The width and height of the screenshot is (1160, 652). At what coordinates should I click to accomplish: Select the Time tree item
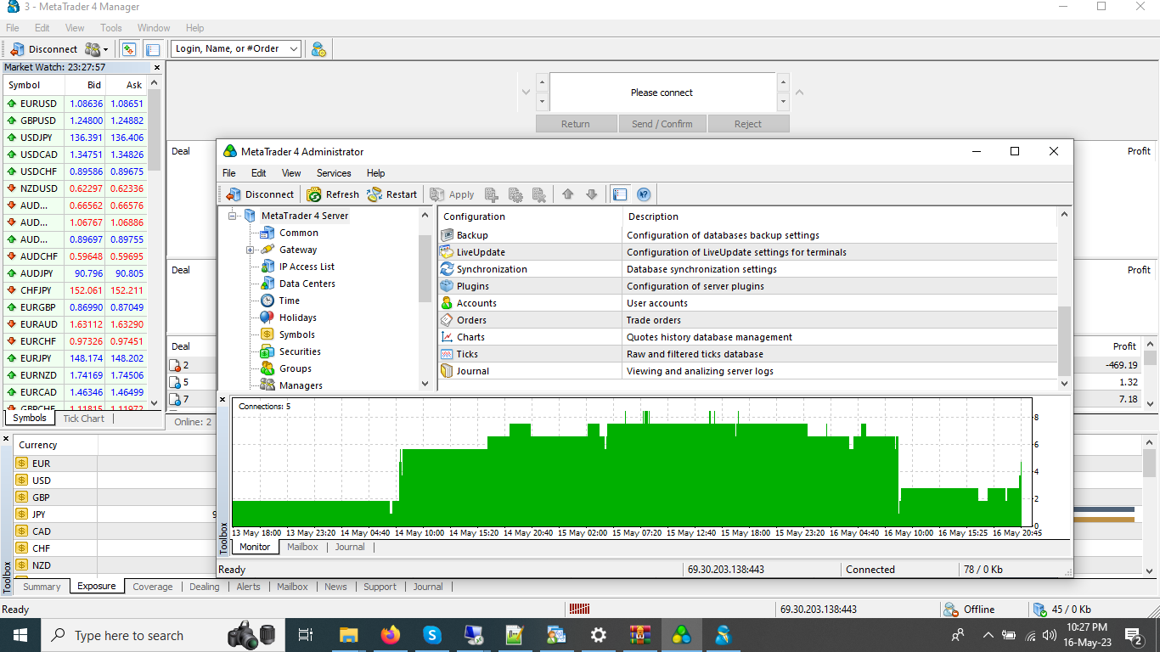(x=289, y=301)
